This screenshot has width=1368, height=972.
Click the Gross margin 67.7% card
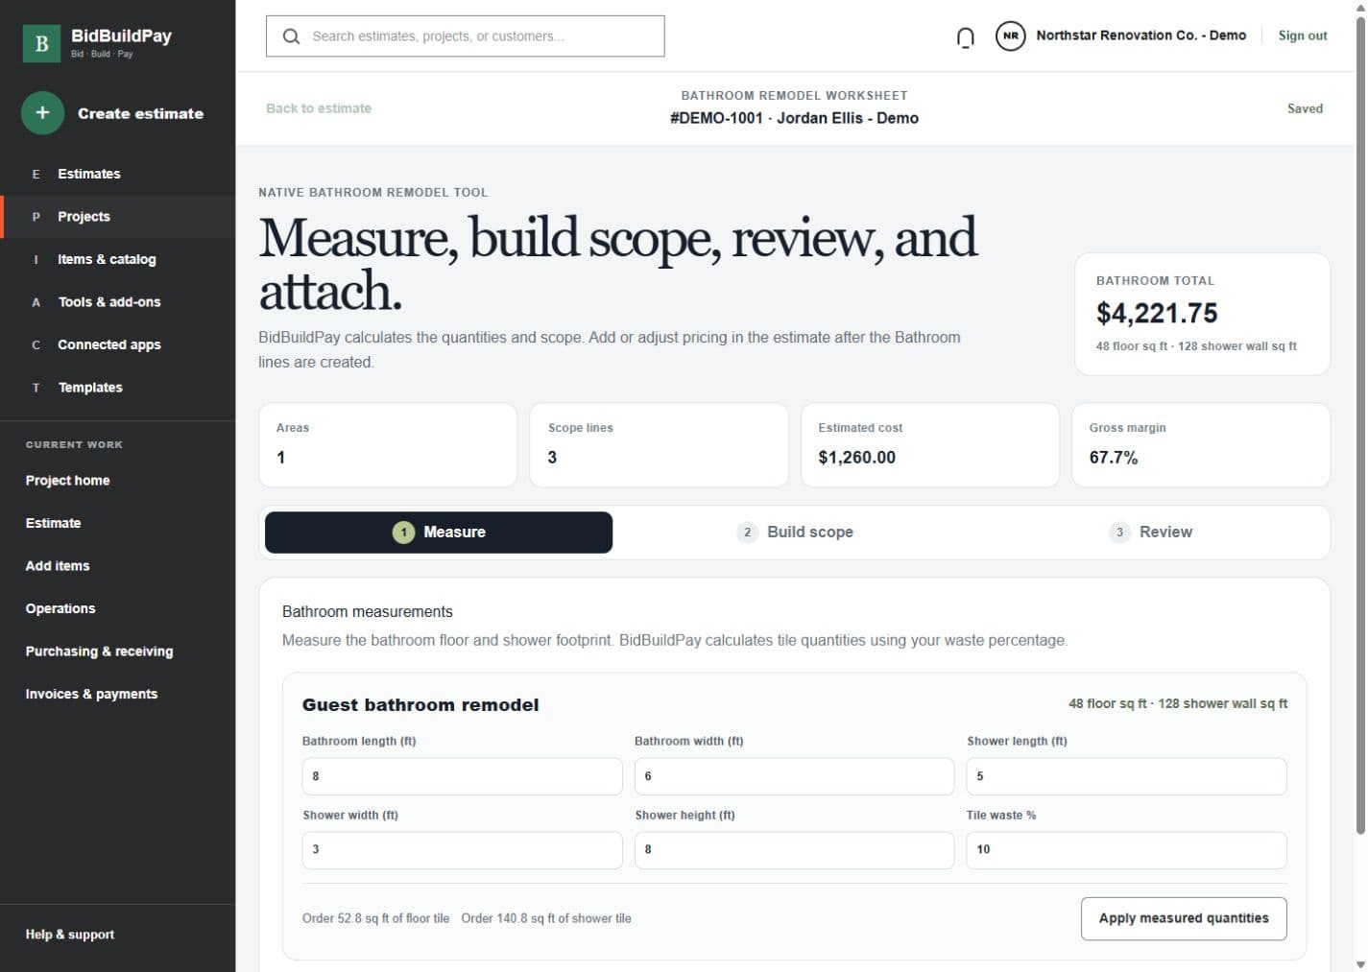(1201, 445)
